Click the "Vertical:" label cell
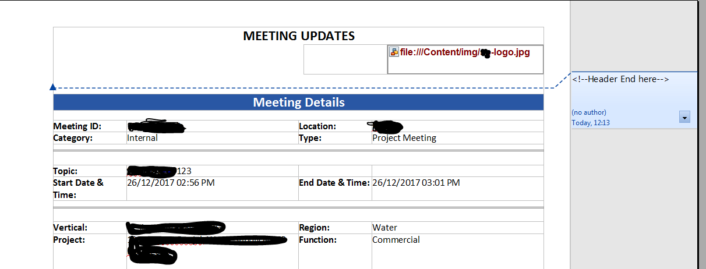This screenshot has width=706, height=269. 70,228
